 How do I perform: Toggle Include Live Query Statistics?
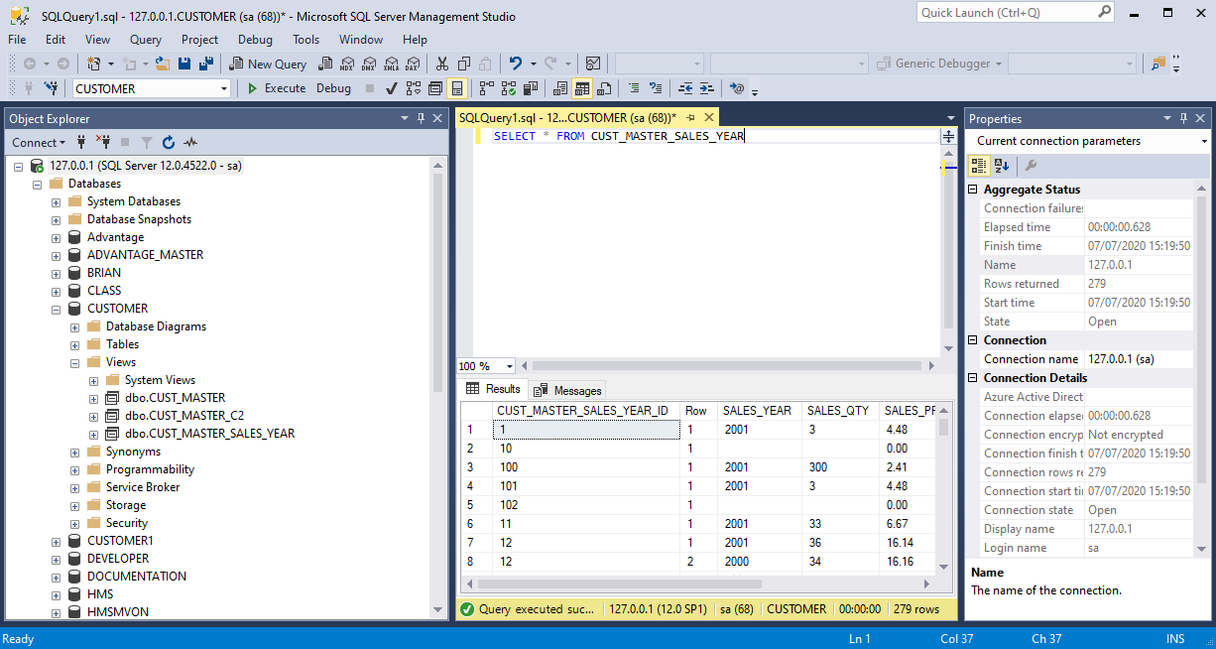(x=508, y=88)
